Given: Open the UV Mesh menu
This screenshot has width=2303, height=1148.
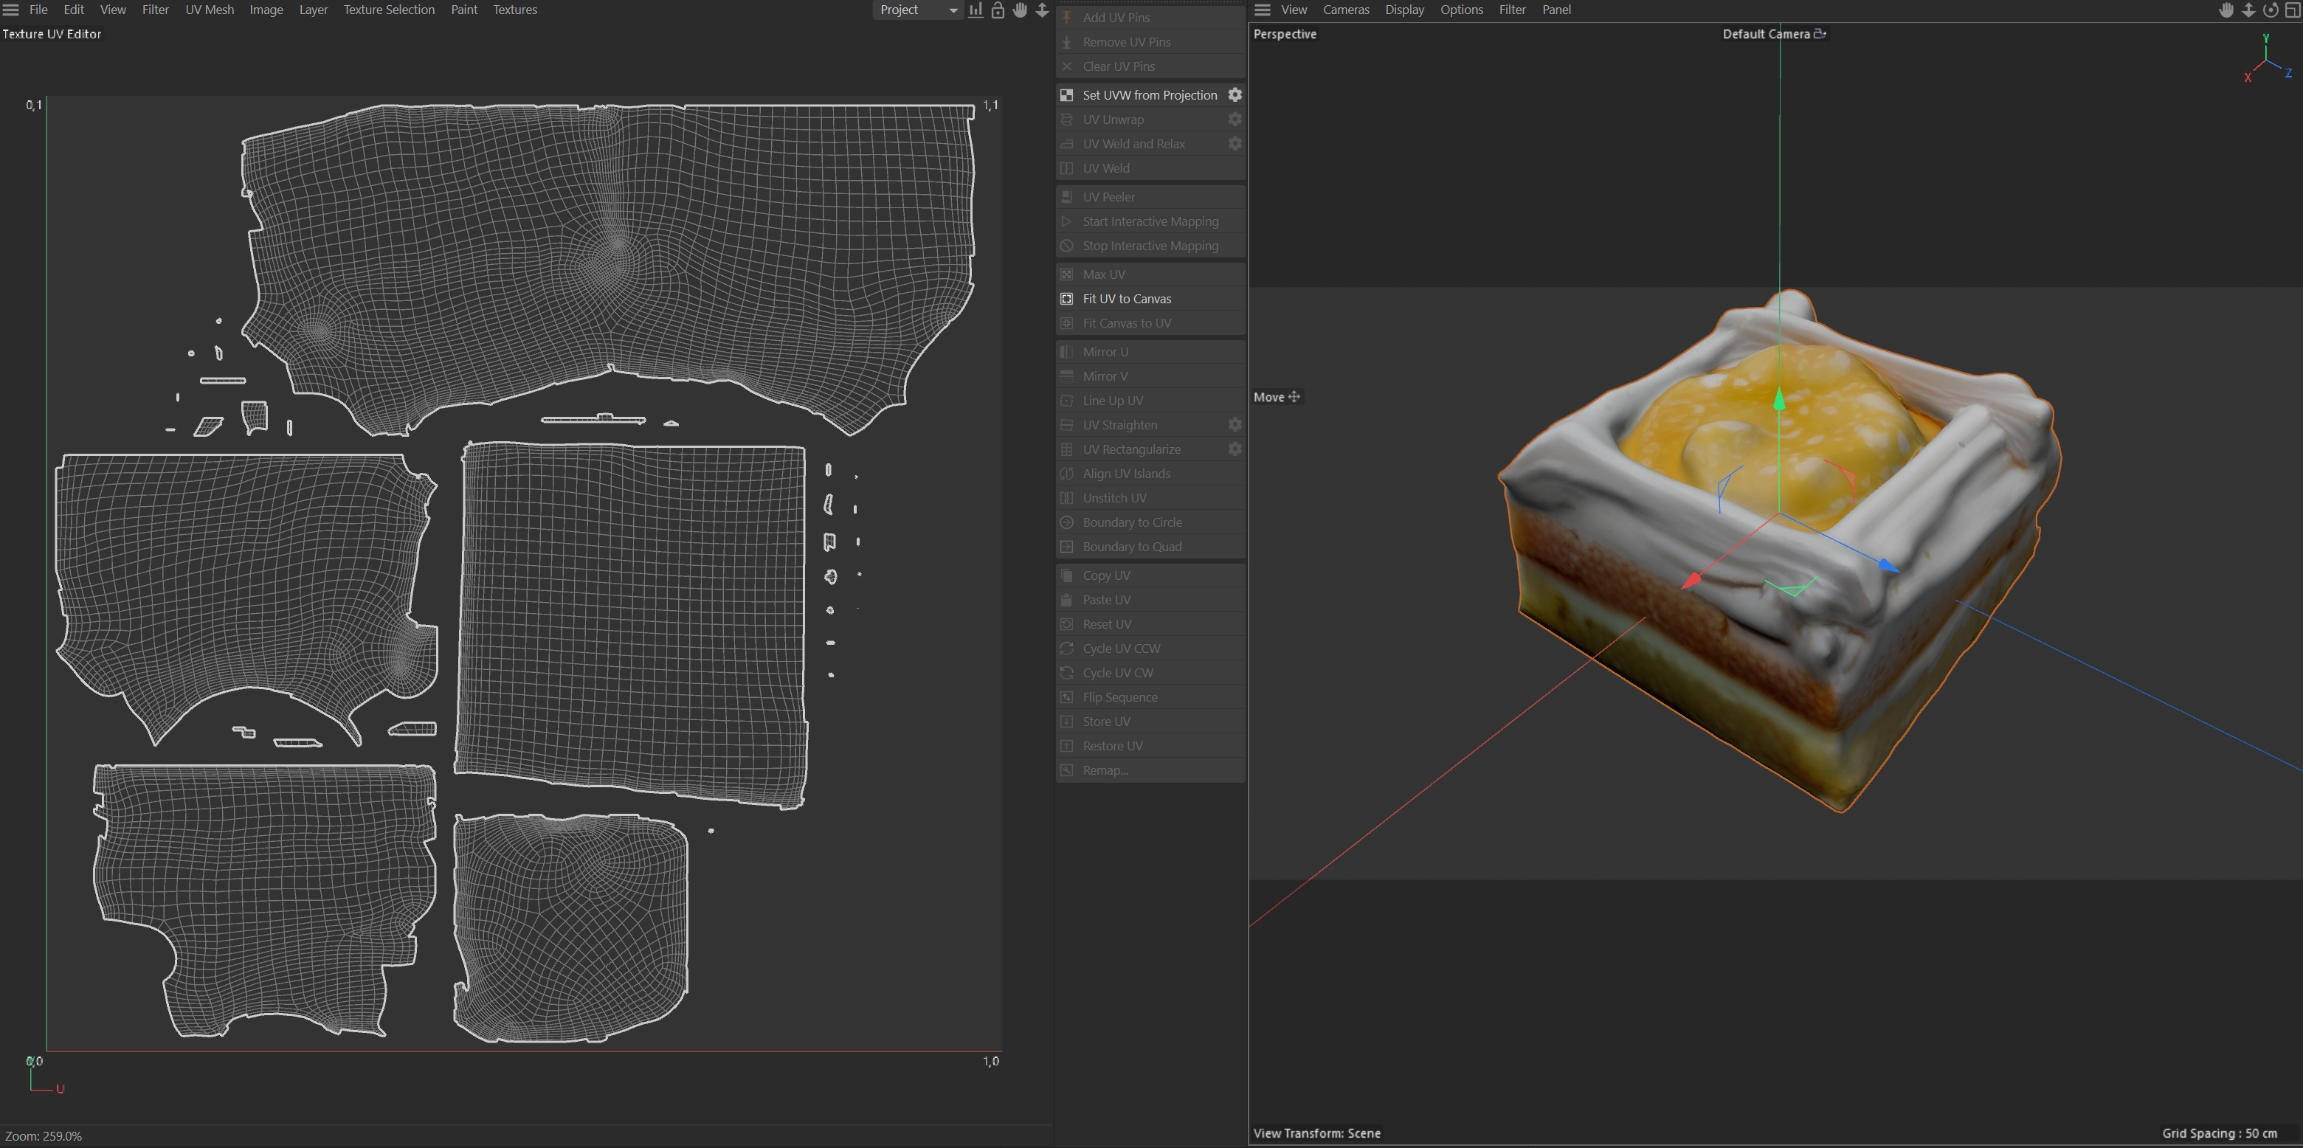Looking at the screenshot, I should coord(210,10).
